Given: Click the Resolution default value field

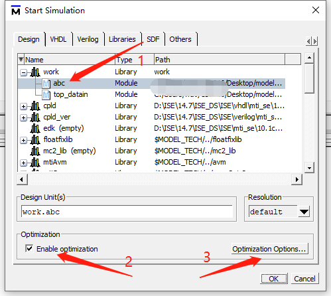Looking at the screenshot, I should [x=273, y=212].
